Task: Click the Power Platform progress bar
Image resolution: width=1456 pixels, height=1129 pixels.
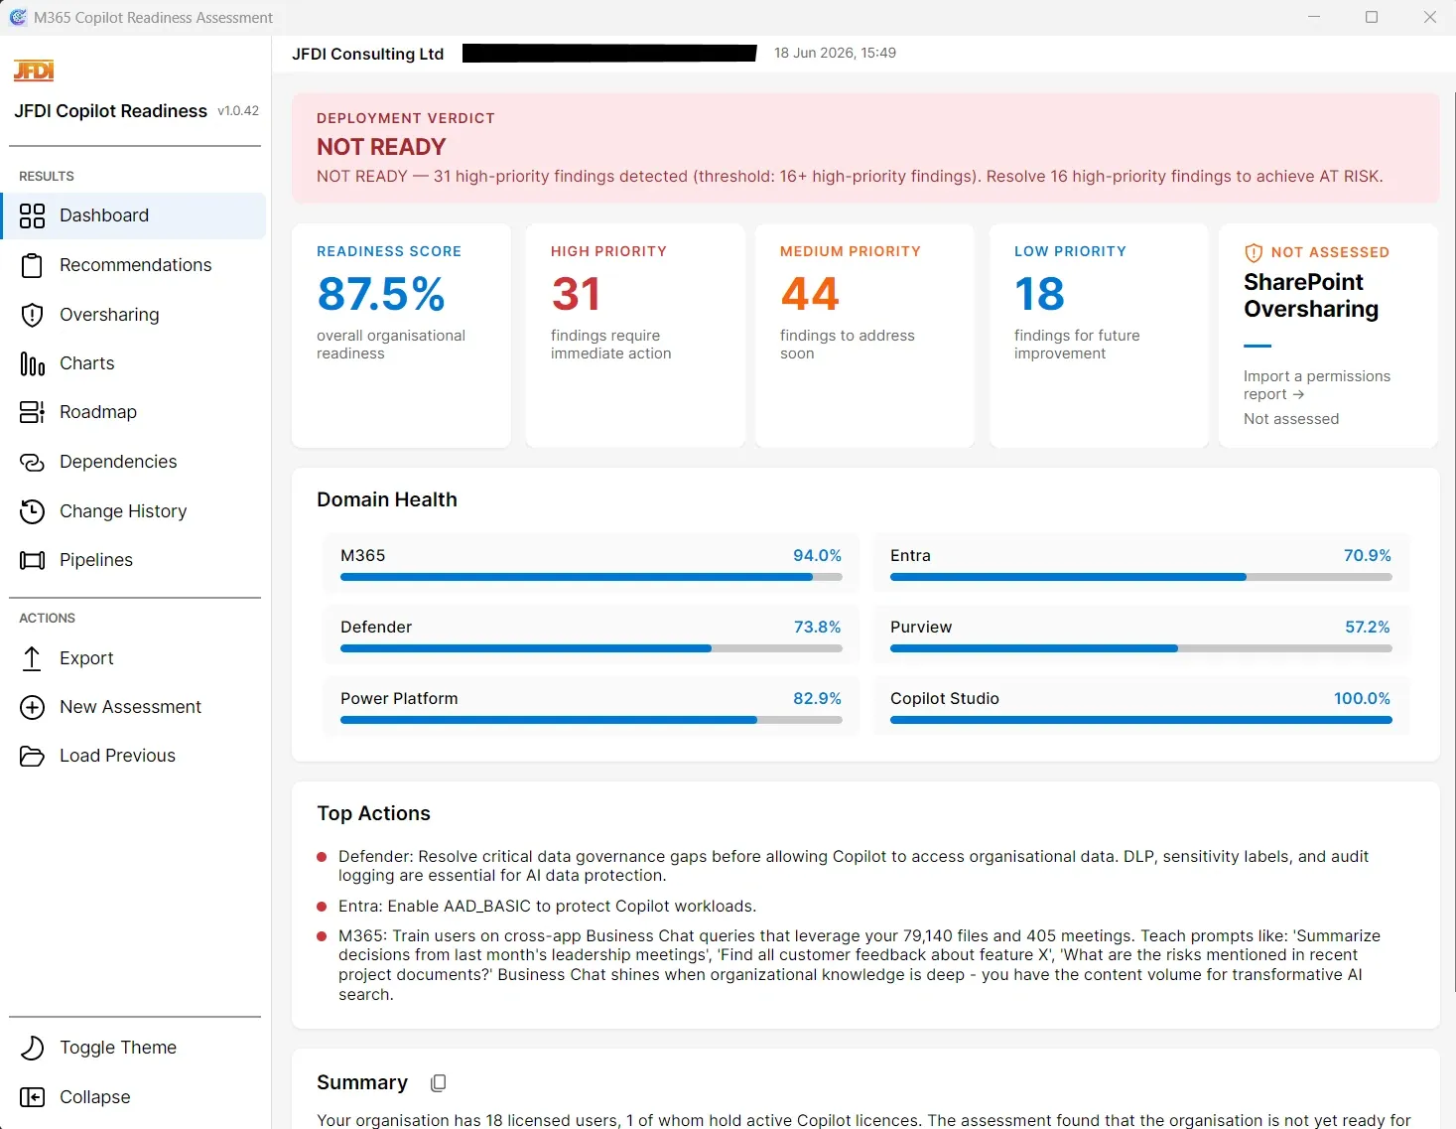Action: pyautogui.click(x=591, y=720)
